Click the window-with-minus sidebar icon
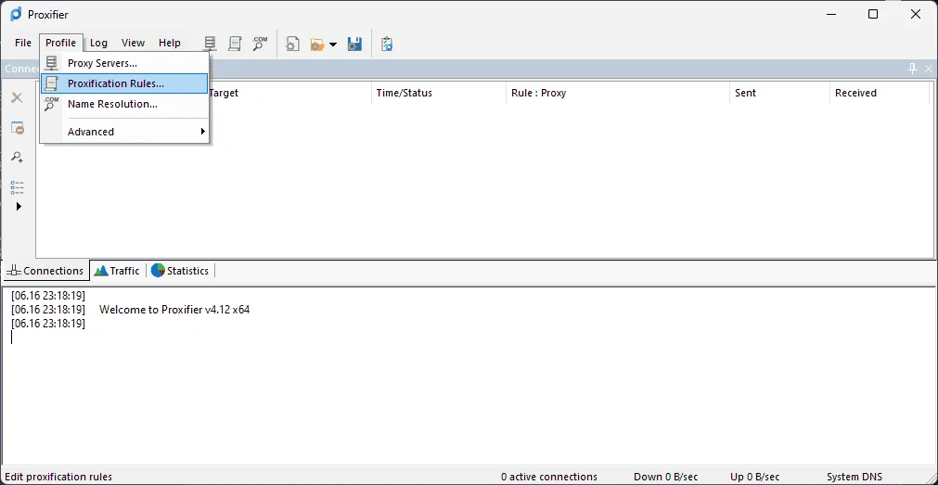Viewport: 938px width, 485px height. coord(18,128)
